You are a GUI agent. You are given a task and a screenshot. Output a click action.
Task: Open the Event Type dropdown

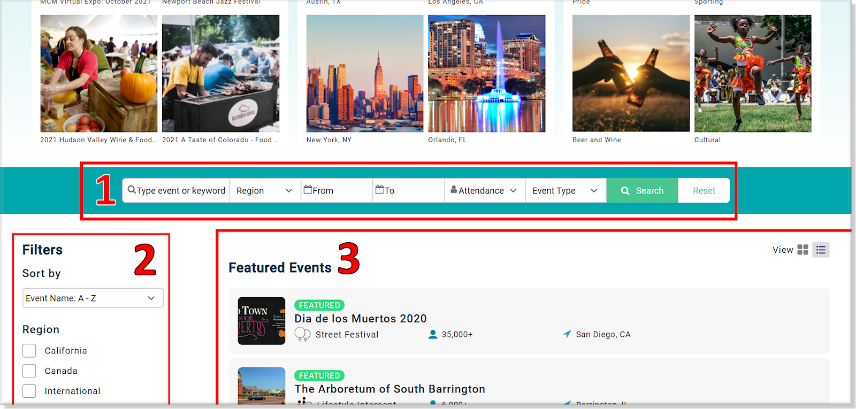[x=564, y=191]
